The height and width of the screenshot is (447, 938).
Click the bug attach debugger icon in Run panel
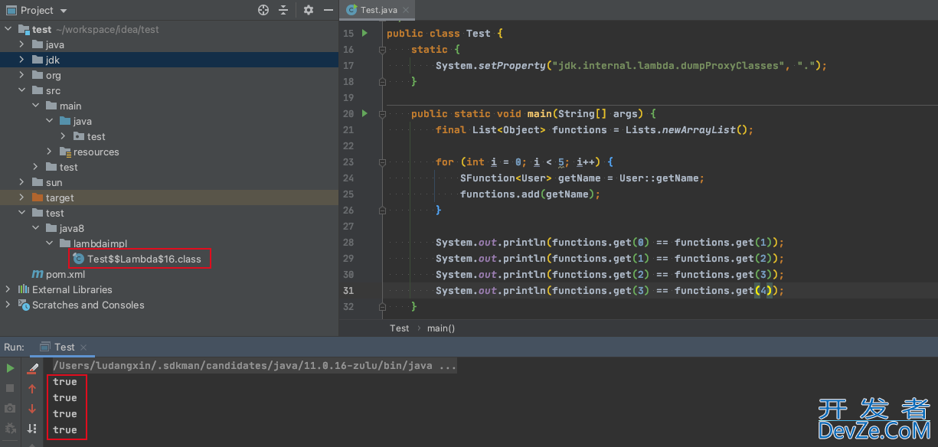point(10,428)
